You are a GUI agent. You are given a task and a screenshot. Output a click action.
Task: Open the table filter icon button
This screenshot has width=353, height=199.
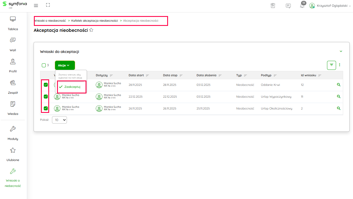tap(331, 65)
